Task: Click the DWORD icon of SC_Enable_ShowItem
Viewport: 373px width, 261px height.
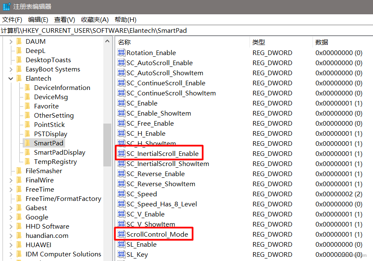Action: 121,113
